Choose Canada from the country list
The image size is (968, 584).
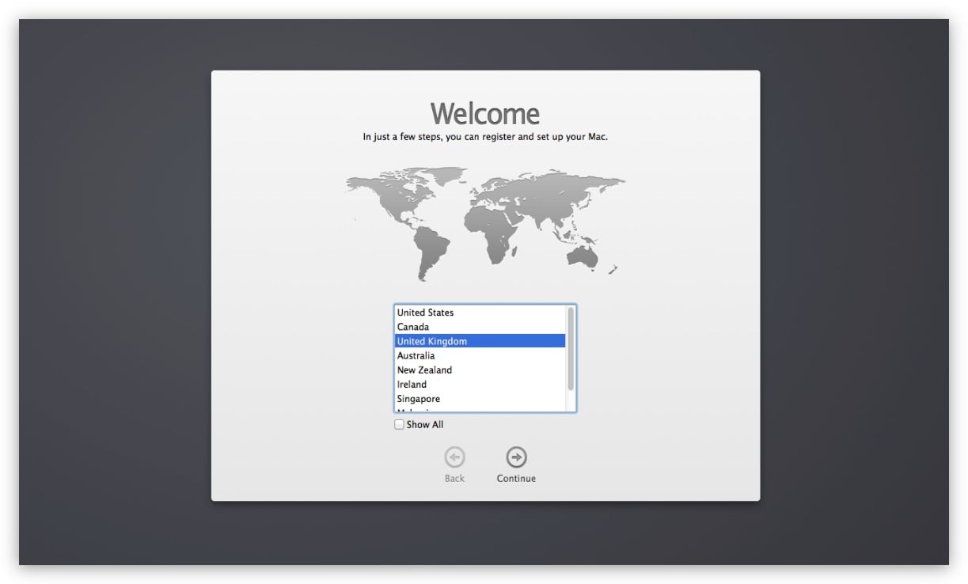(413, 327)
